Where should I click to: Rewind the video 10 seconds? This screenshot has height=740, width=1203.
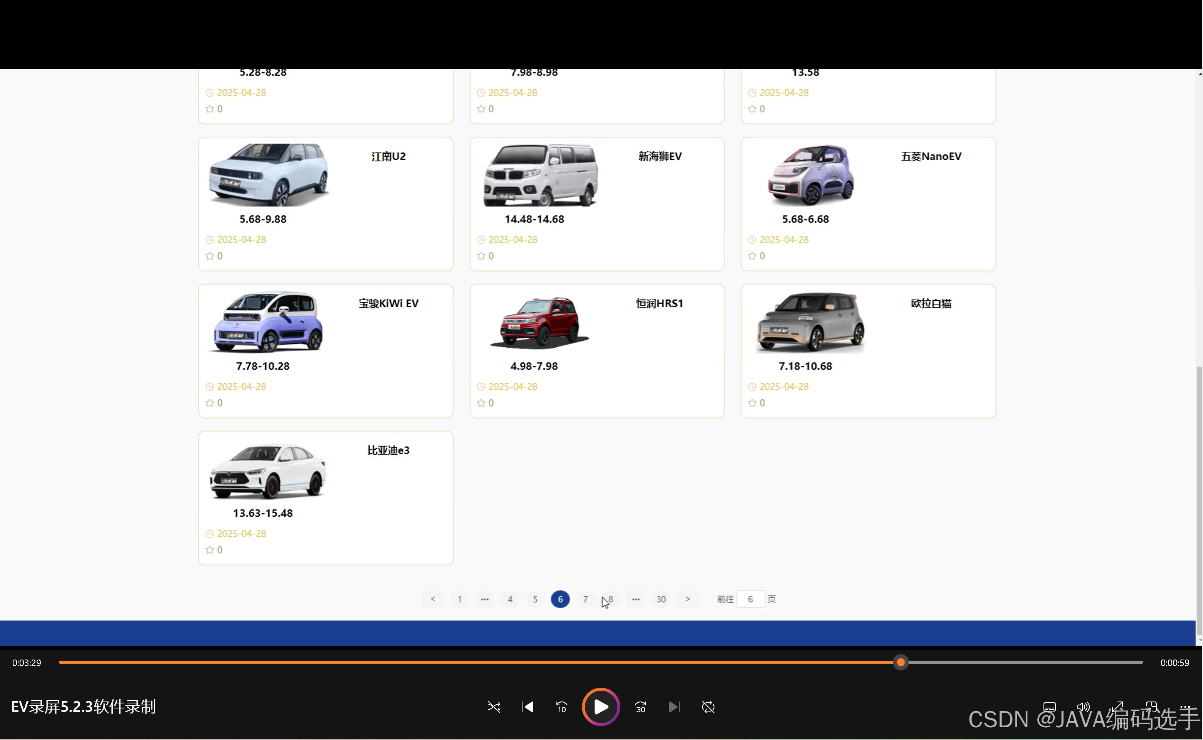point(561,707)
